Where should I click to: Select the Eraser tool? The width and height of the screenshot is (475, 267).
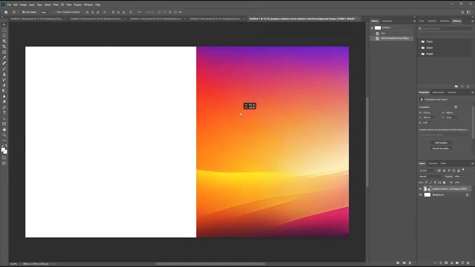click(x=4, y=85)
